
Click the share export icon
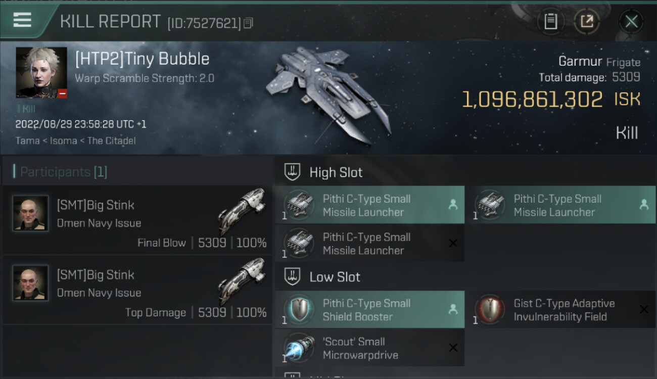point(587,21)
